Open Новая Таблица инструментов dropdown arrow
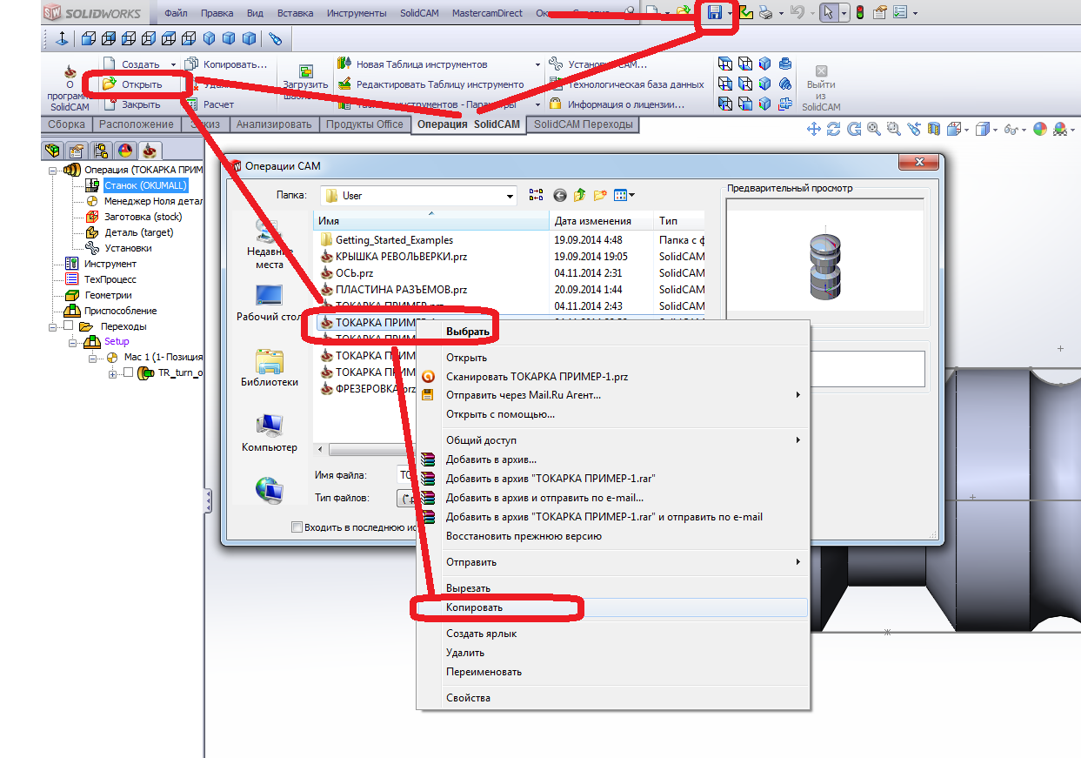 pos(537,64)
